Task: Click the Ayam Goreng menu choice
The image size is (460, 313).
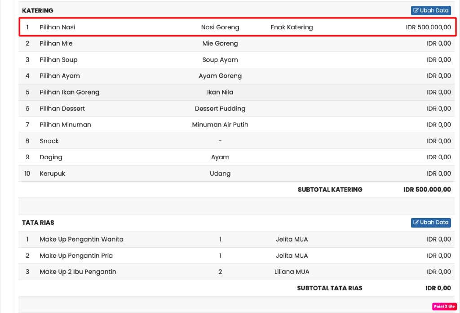Action: (x=220, y=76)
